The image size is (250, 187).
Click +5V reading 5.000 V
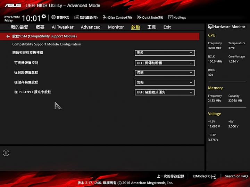pyautogui.click(x=233, y=126)
